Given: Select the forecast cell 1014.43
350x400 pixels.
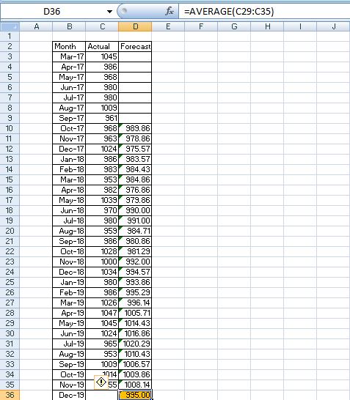Looking at the screenshot, I should coord(135,323).
